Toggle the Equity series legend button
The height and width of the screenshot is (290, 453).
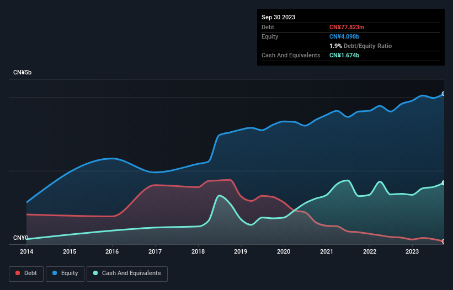pos(65,273)
